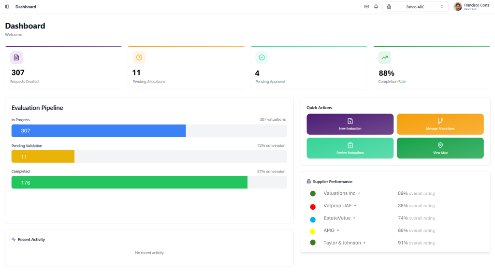
Task: Open the Banco ABC organization dropdown
Action: point(415,7)
